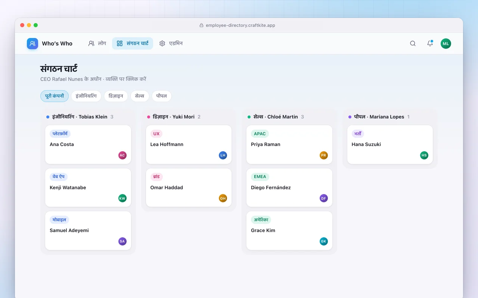Image resolution: width=478 pixels, height=298 pixels.
Task: Open the संगठन चार्ट tab
Action: click(133, 43)
